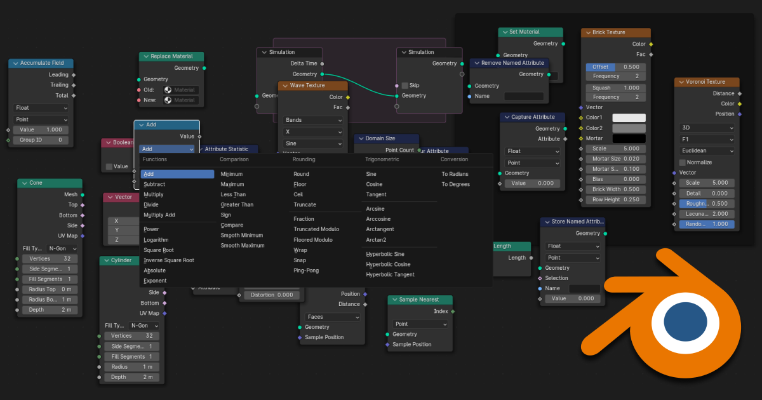Viewport: 762px width, 400px height.
Task: Click Voronoi Roughness 0.500 slider
Action: tap(707, 204)
